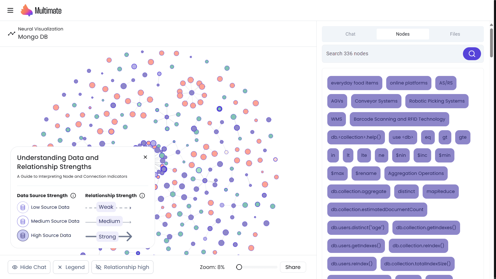Toggle Hide Chat visibility
This screenshot has height=279, width=496.
[x=29, y=267]
